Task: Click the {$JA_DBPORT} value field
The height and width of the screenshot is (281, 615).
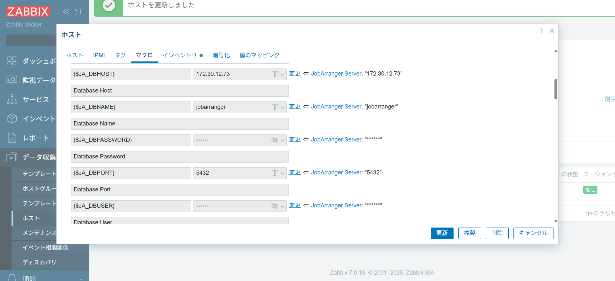Action: 231,173
